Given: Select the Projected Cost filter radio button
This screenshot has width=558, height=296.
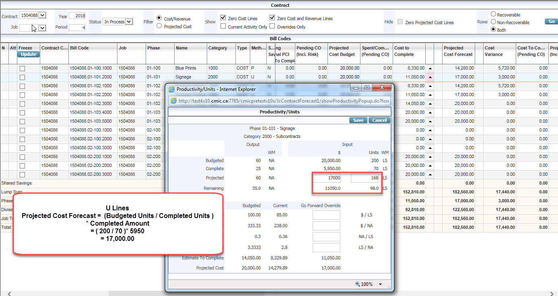Looking at the screenshot, I should click(159, 26).
